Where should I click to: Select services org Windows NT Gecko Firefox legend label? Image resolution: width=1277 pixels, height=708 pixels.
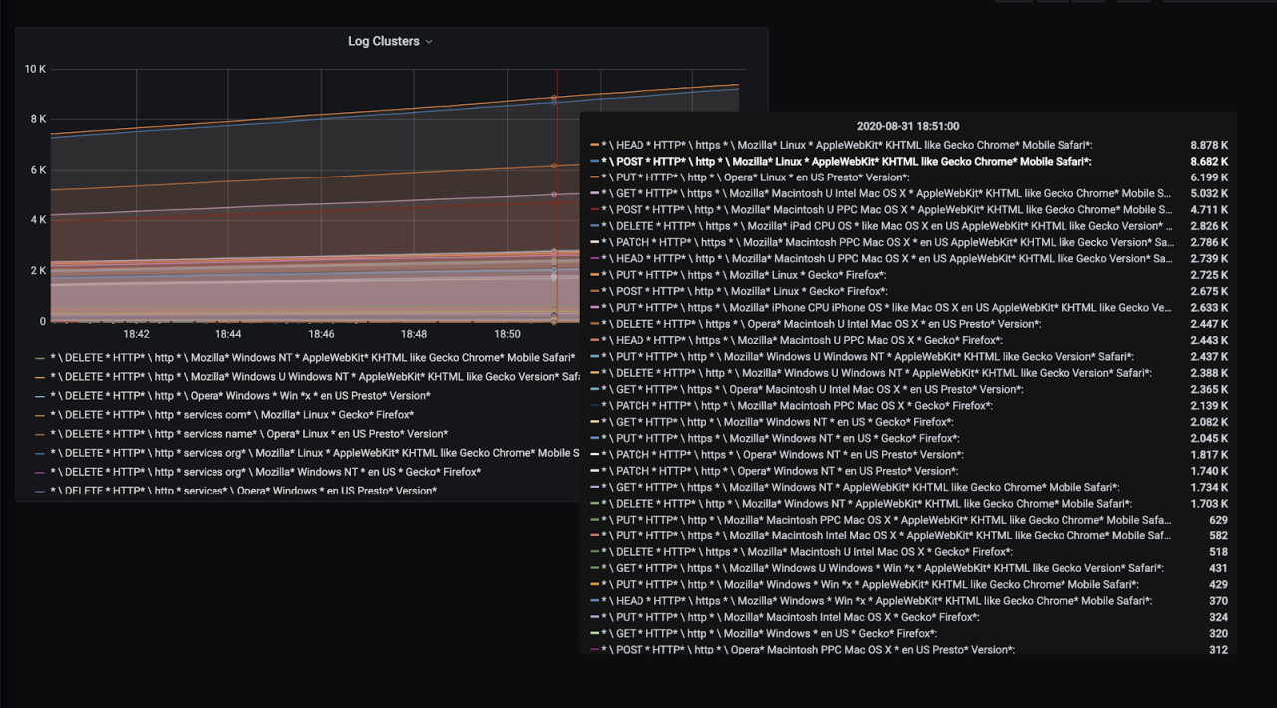(264, 472)
